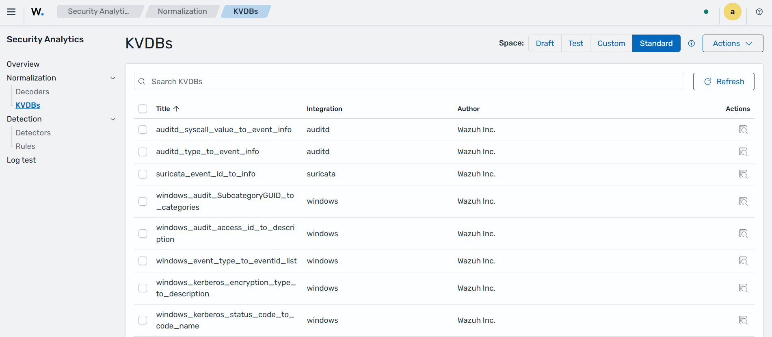The height and width of the screenshot is (337, 772).
Task: Open the hamburger navigation menu
Action: [x=11, y=12]
